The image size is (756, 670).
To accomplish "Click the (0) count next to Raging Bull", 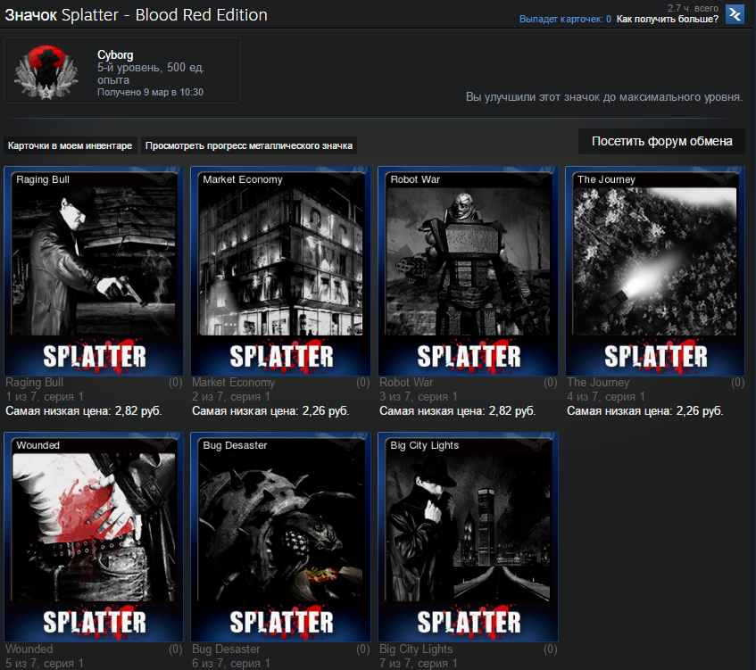I will pyautogui.click(x=176, y=382).
